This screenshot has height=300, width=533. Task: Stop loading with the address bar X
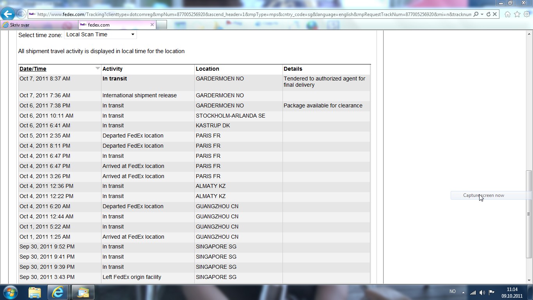coord(495,14)
